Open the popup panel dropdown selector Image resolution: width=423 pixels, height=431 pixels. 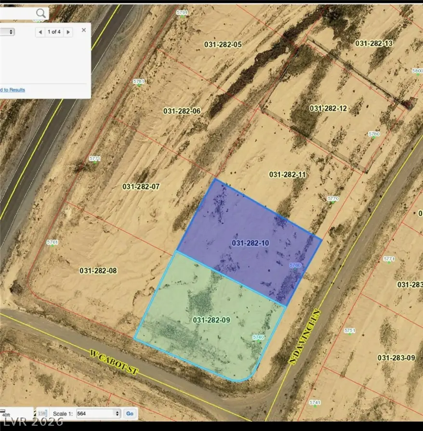coord(7,32)
